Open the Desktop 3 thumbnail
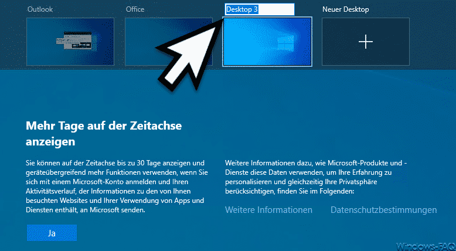 267,42
